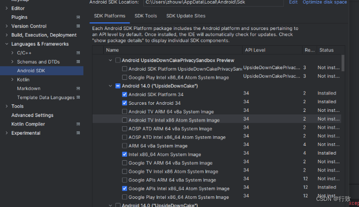Check AOSP ATD Intel x86_64 Atom System Image
This screenshot has height=207, width=359.
coord(125,137)
